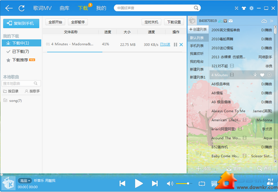Screen dimensions: 278x192
Task: Open the 曲库 tab
Action: point(64,8)
